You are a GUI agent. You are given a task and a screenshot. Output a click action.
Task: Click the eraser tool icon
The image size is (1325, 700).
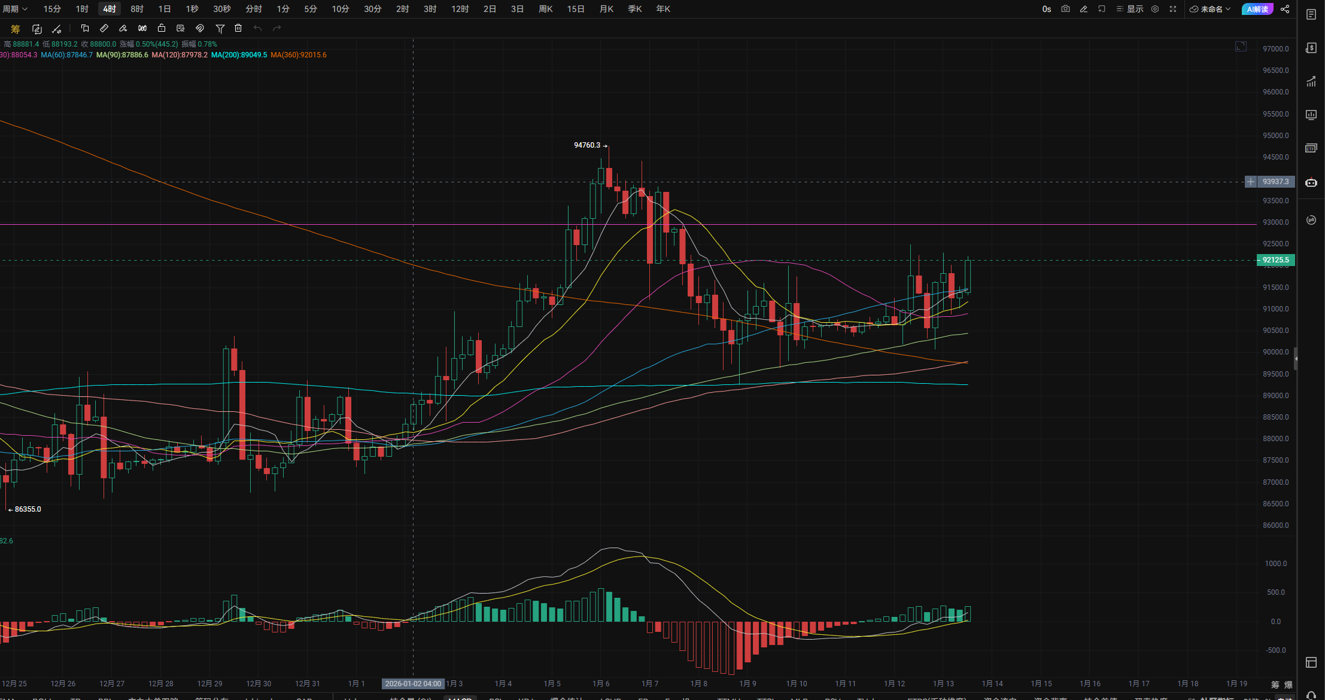(123, 28)
